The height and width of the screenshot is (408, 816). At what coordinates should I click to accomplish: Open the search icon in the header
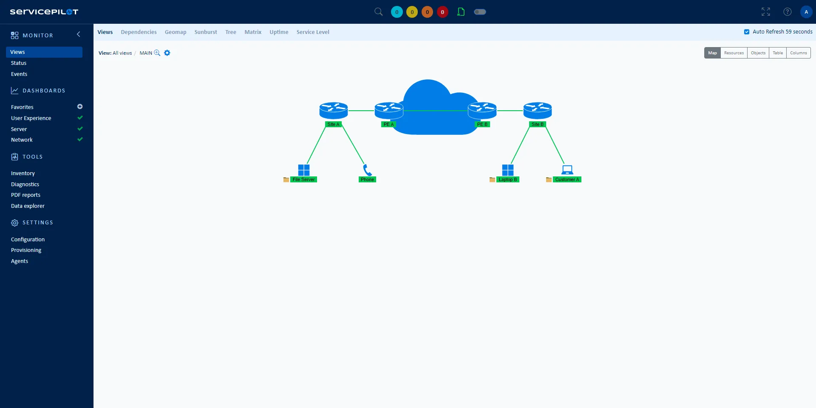click(378, 12)
